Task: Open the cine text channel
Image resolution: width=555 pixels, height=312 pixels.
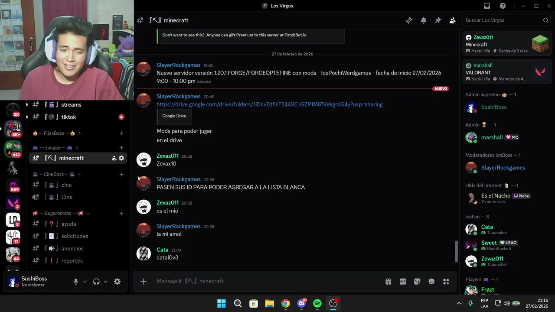Action: pyautogui.click(x=77, y=185)
